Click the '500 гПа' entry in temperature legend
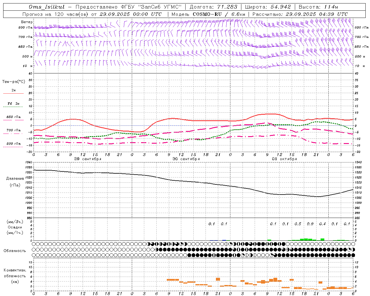The image size is (370, 296). click(13, 144)
